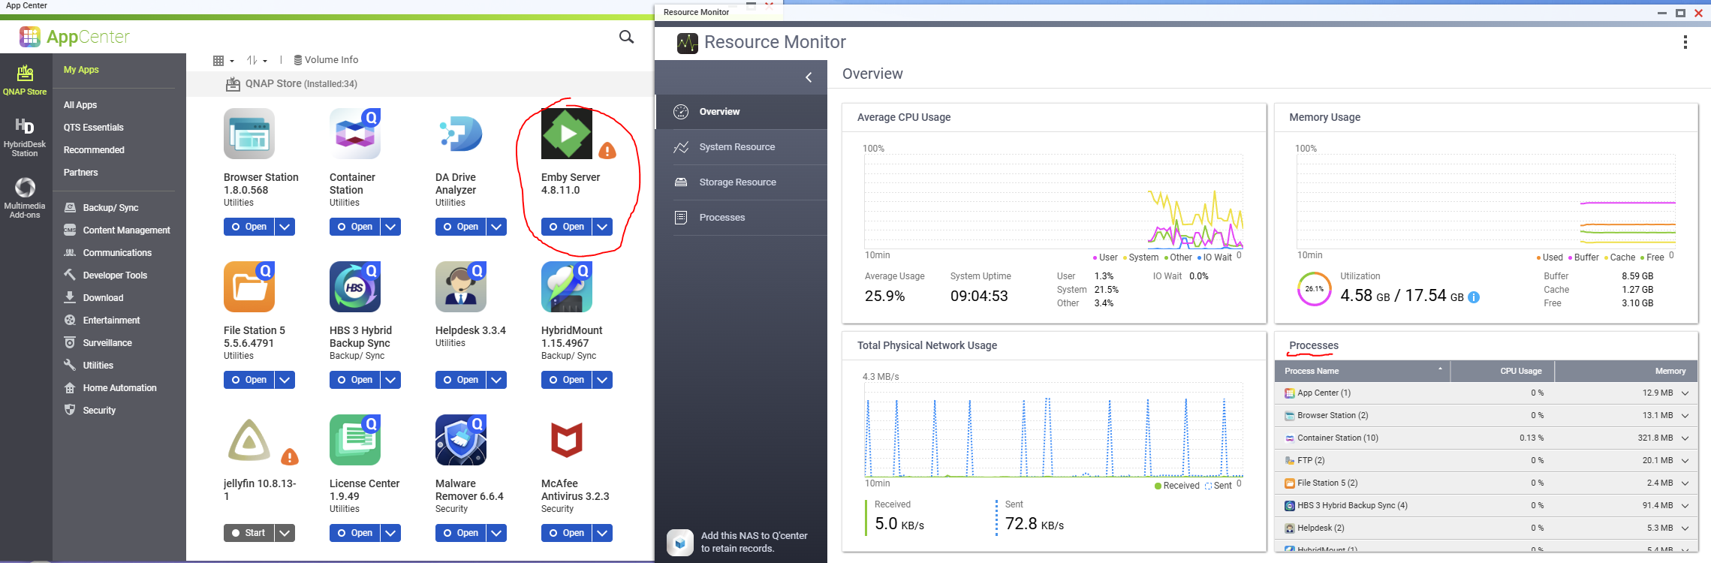Open Resource Monitor three-dot menu
The height and width of the screenshot is (563, 1711).
pos(1685,42)
